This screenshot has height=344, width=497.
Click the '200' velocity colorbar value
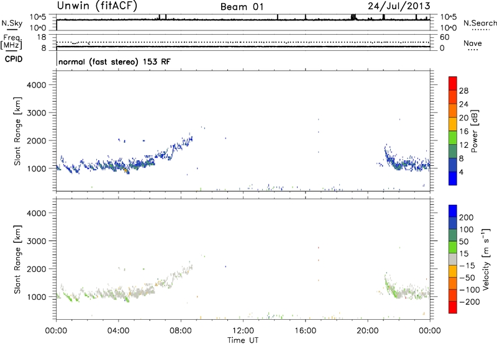click(x=466, y=217)
